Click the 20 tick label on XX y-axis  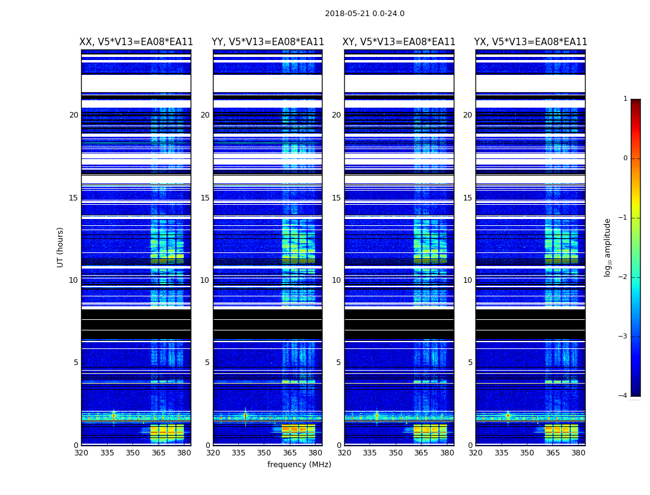pyautogui.click(x=74, y=114)
